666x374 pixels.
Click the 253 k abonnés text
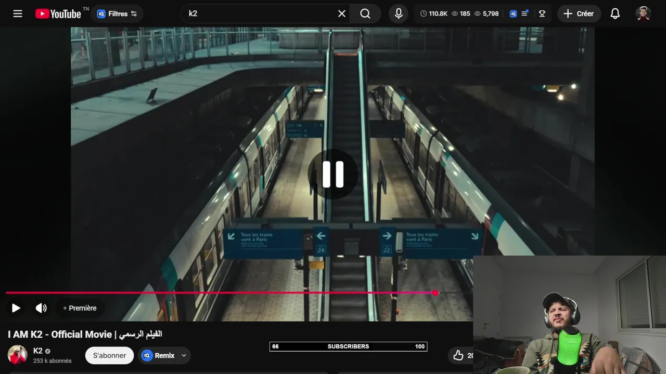[52, 360]
